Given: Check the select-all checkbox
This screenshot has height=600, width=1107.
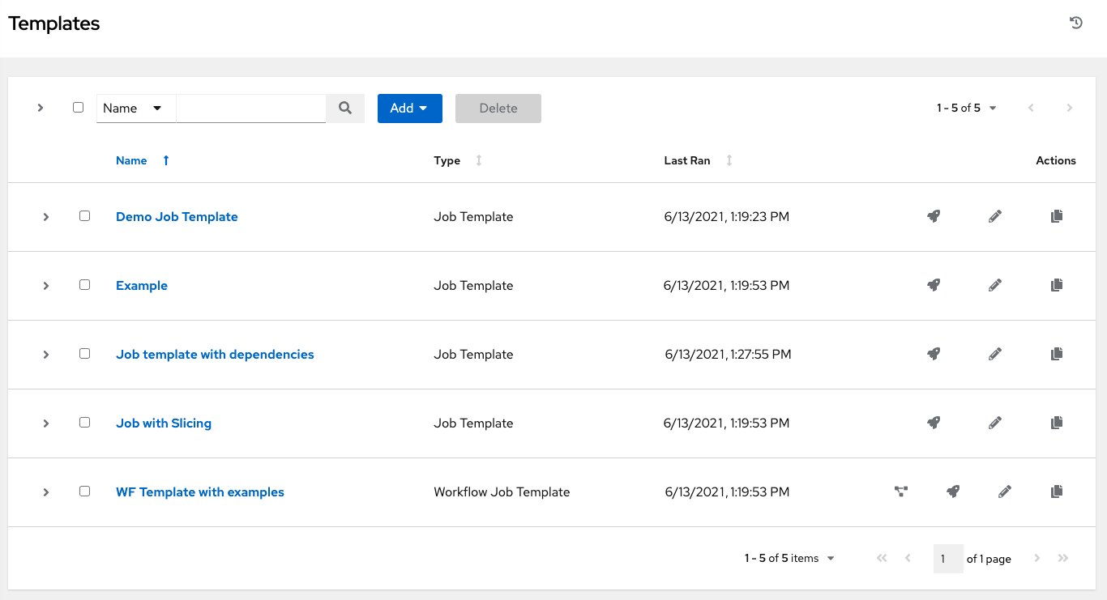Looking at the screenshot, I should [78, 108].
